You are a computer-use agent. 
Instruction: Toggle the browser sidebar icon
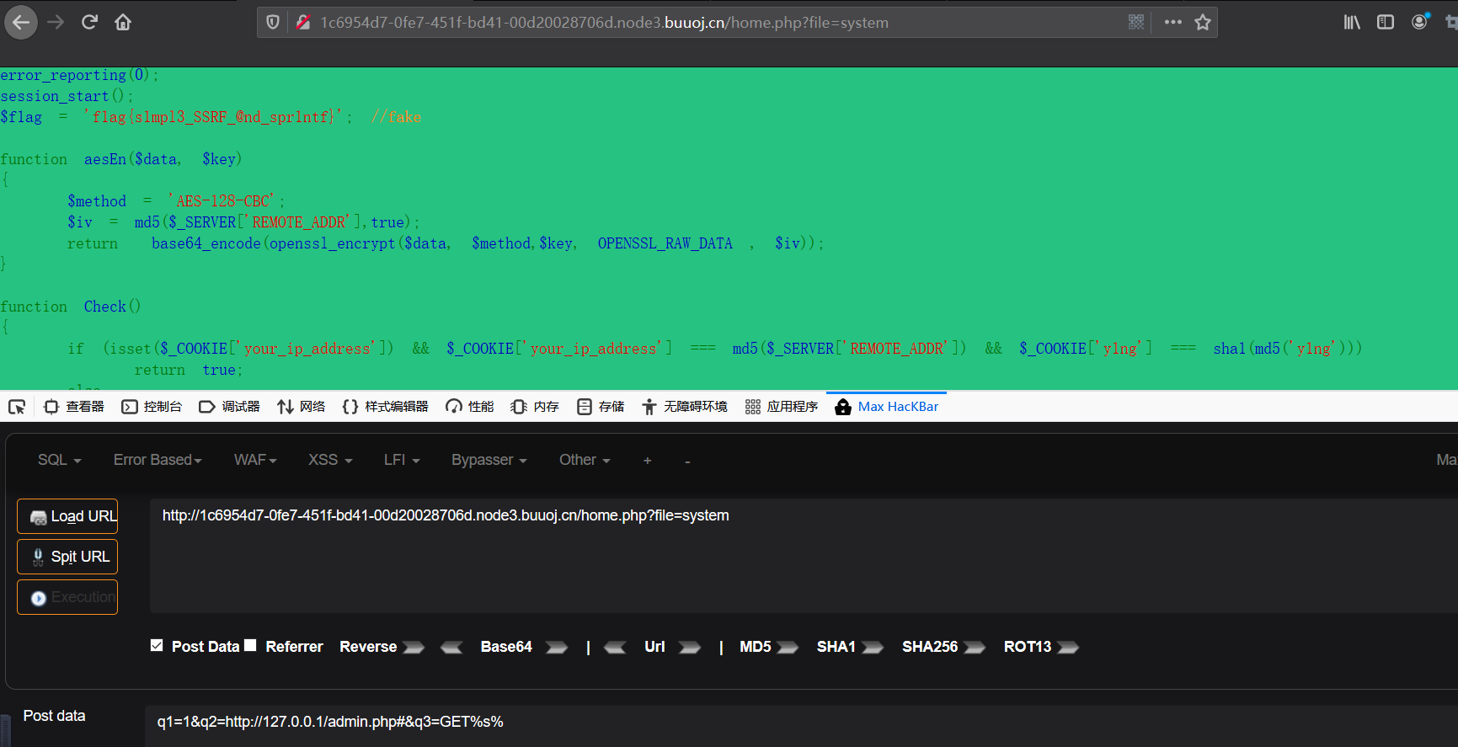(x=1386, y=23)
